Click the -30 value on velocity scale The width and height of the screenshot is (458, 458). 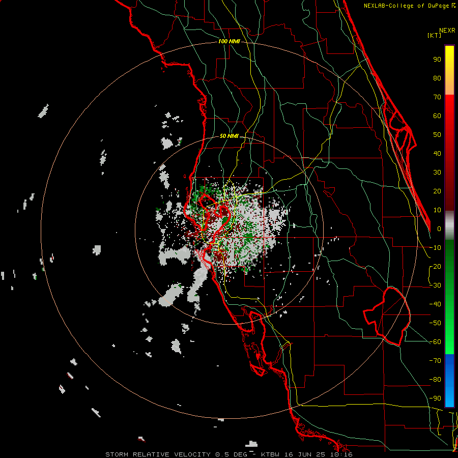tap(435, 285)
